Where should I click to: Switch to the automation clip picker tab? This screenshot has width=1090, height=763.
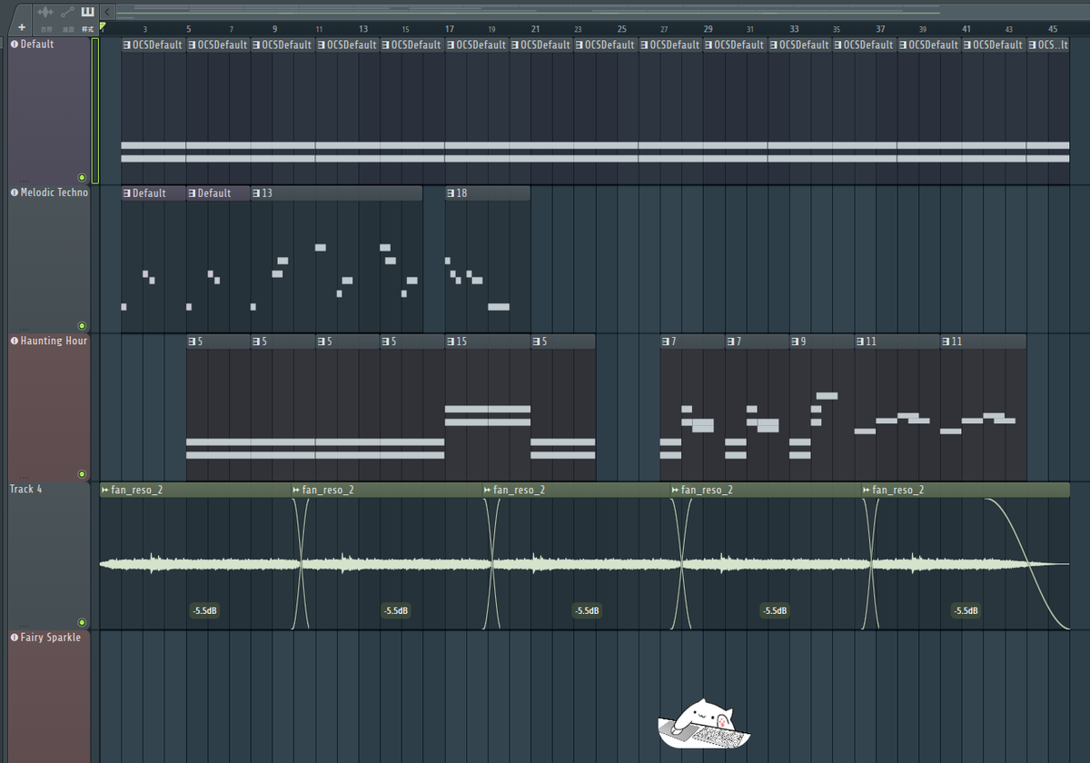coord(66,12)
